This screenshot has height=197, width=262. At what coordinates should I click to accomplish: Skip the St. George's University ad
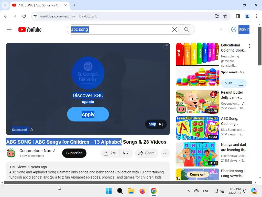coord(156,124)
